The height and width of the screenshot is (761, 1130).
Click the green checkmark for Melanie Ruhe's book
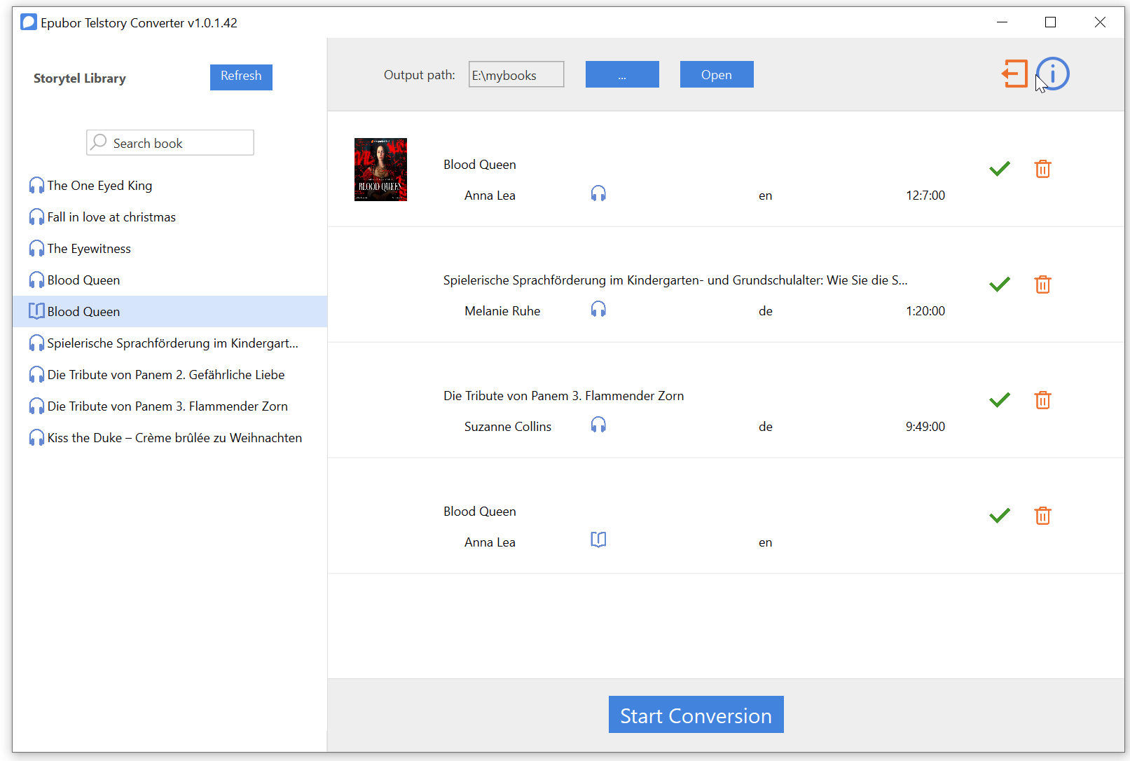click(x=1000, y=284)
